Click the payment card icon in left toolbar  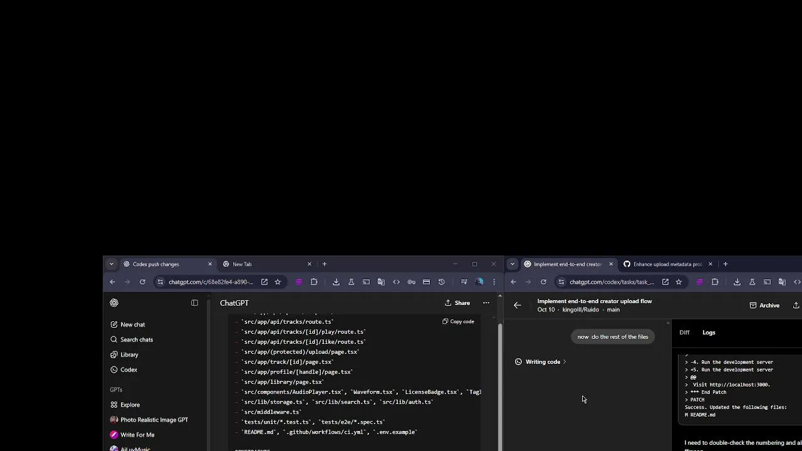point(426,282)
